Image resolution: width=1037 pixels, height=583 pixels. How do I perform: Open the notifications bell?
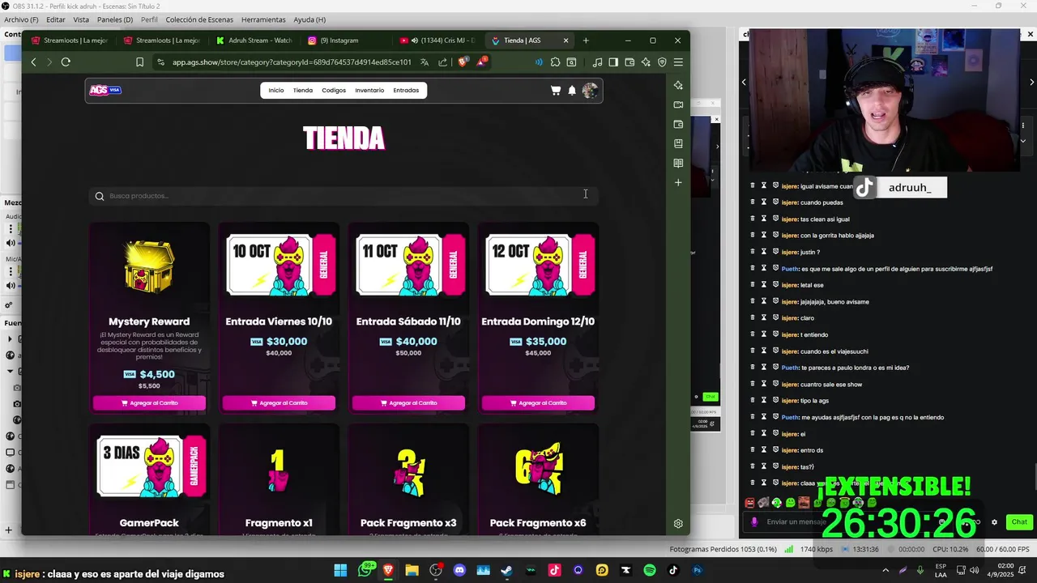coord(572,91)
